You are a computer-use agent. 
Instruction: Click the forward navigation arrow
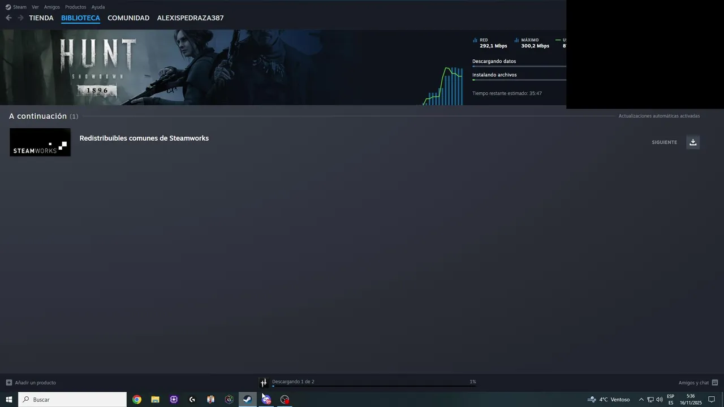[x=20, y=18]
